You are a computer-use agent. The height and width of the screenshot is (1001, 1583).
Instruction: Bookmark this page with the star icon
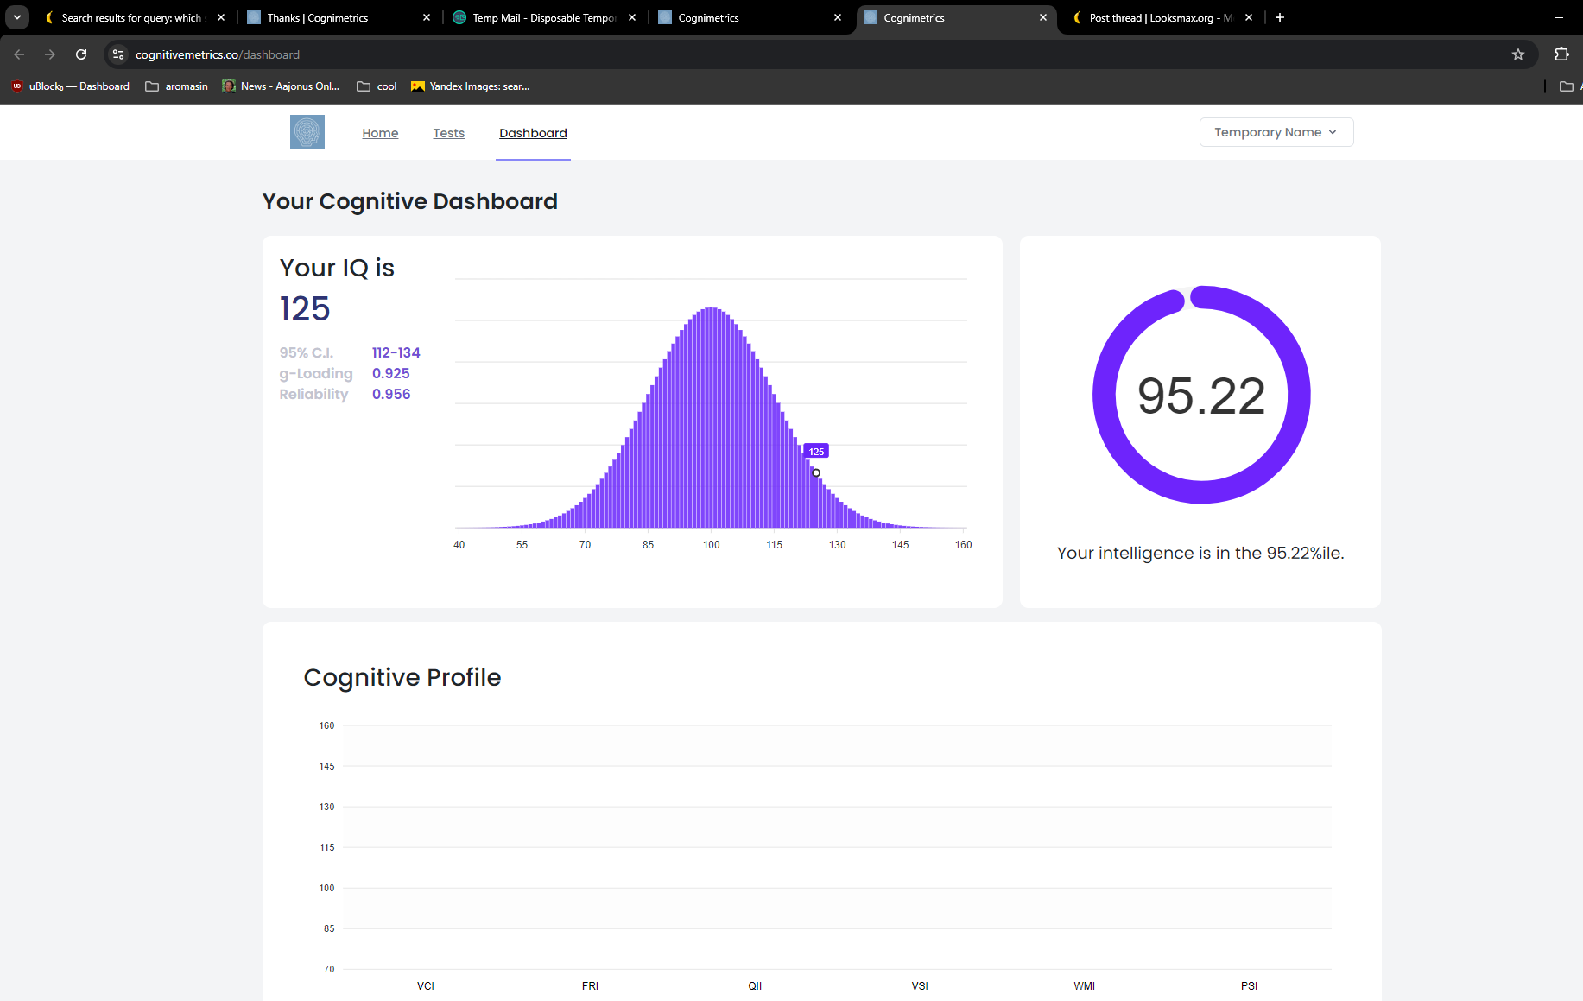[1517, 54]
